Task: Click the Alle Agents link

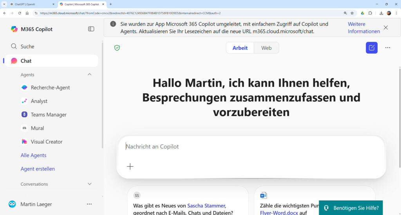Action: [x=34, y=155]
